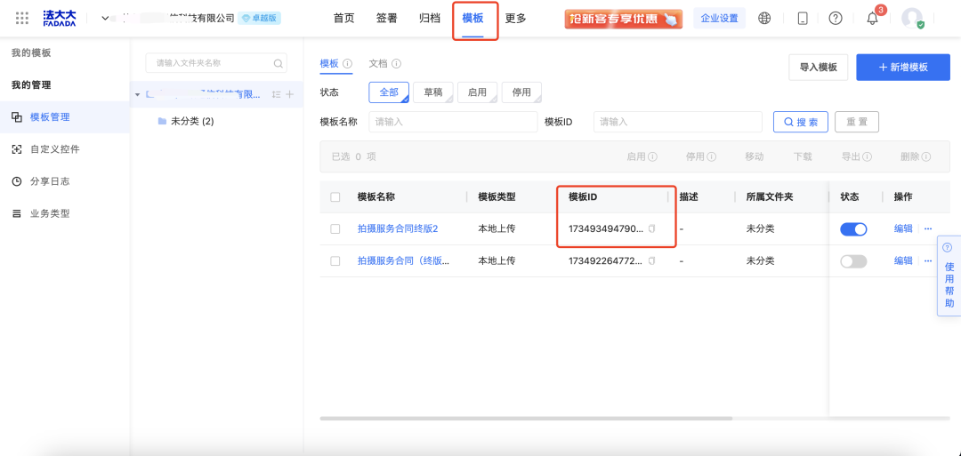Copy template ID of first row
The image size is (961, 456).
click(x=651, y=228)
